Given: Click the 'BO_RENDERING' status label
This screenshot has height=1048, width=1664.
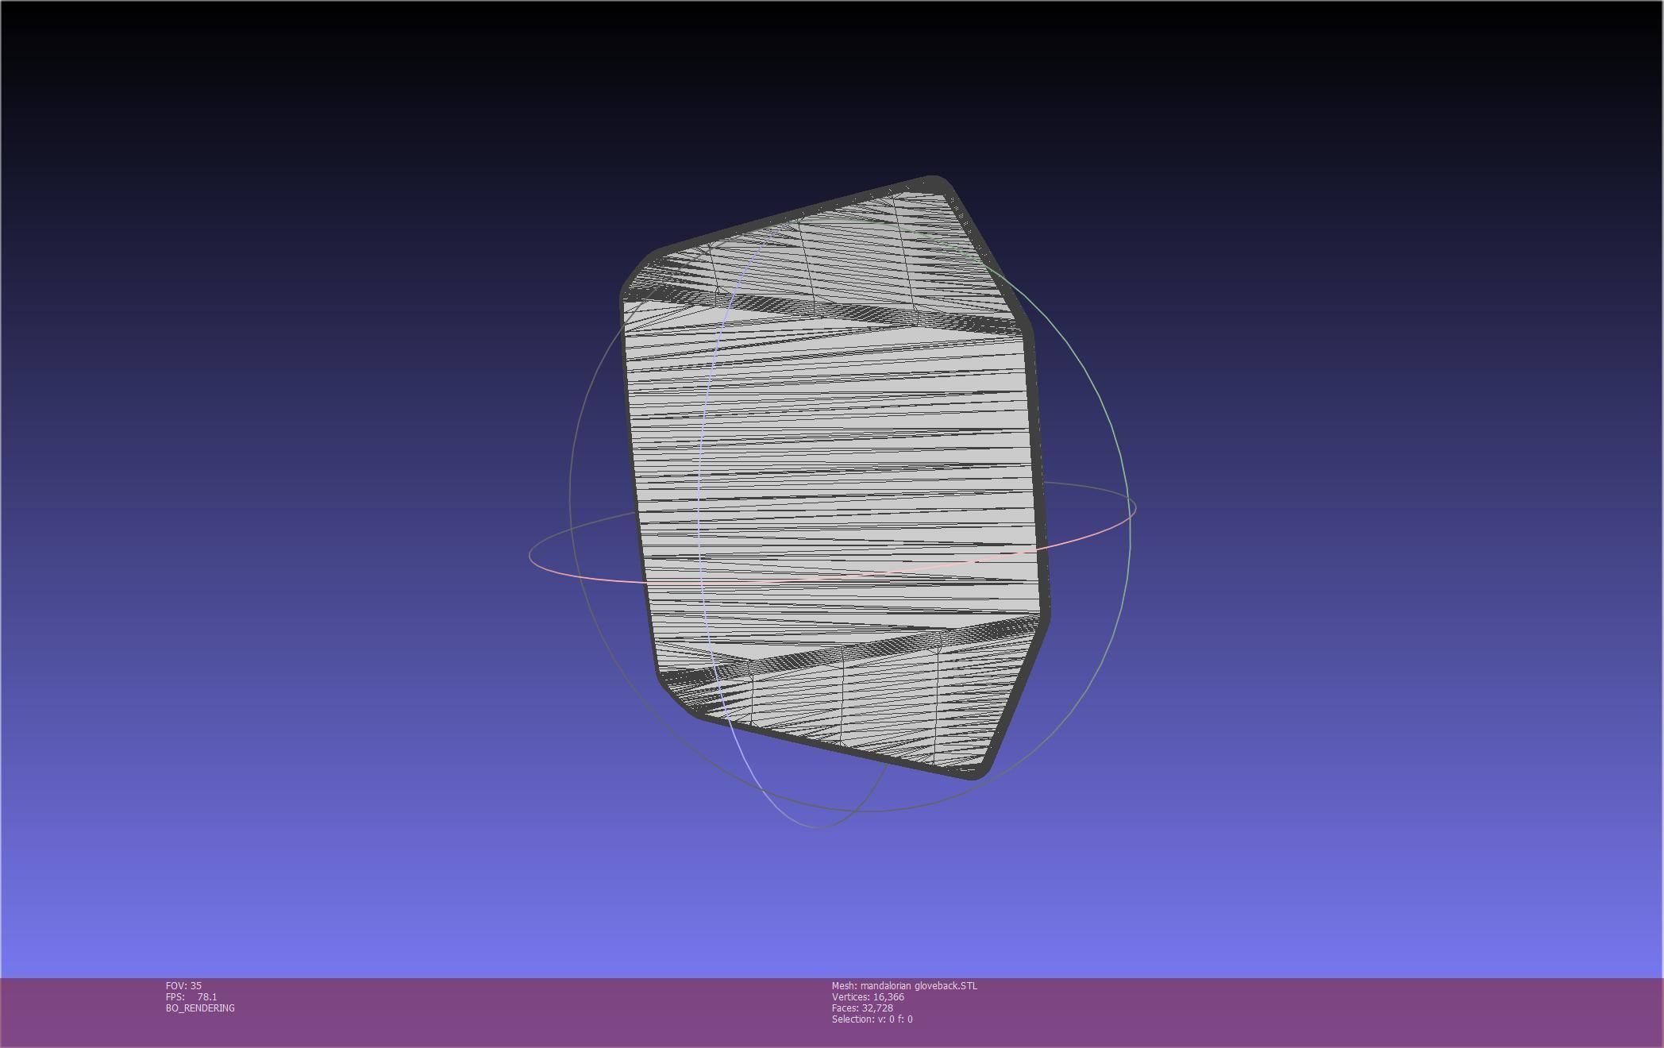Looking at the screenshot, I should (x=200, y=1008).
